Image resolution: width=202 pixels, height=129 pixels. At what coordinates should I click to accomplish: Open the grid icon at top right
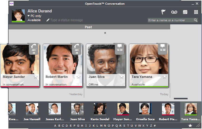point(196,12)
